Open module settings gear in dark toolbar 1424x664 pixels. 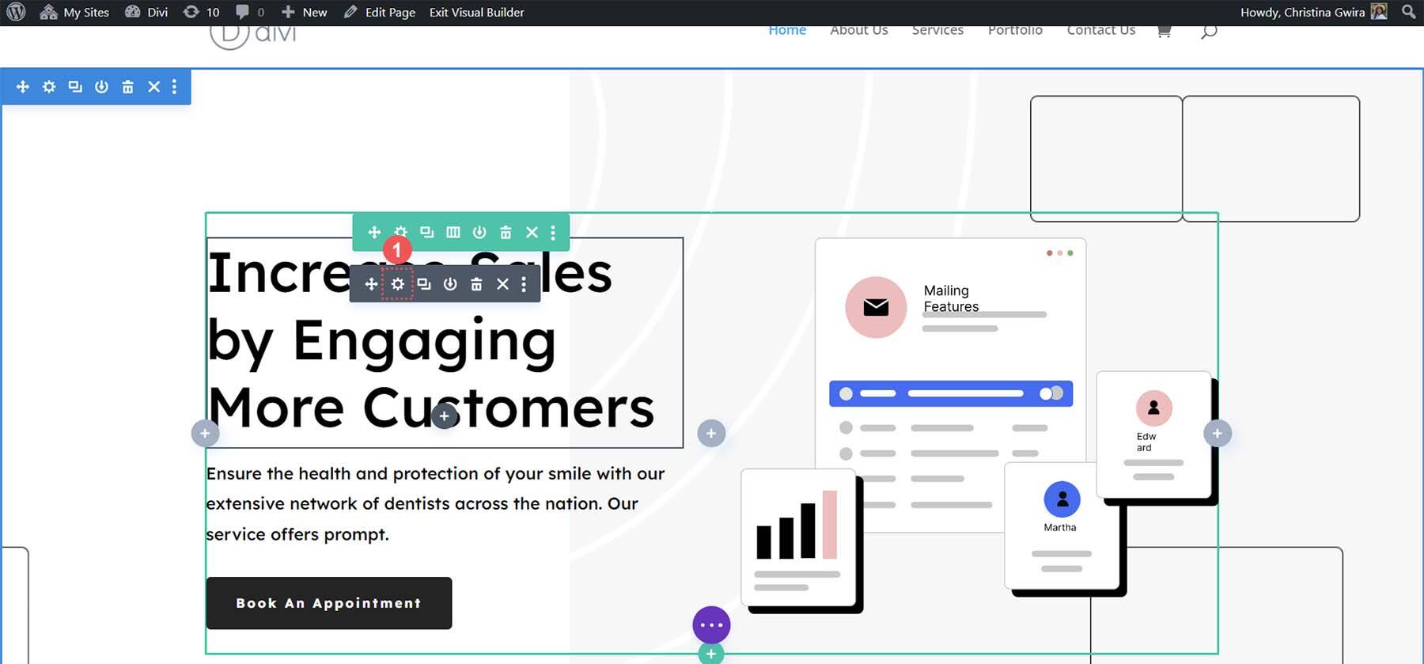[x=397, y=284]
